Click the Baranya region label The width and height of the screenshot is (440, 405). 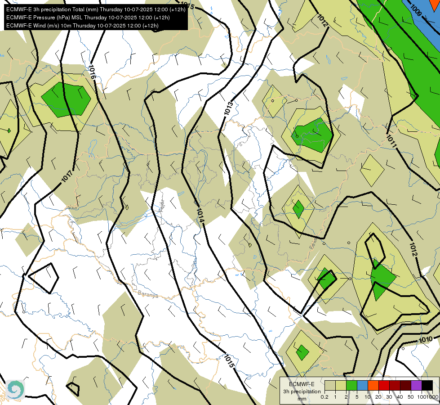coord(148,294)
